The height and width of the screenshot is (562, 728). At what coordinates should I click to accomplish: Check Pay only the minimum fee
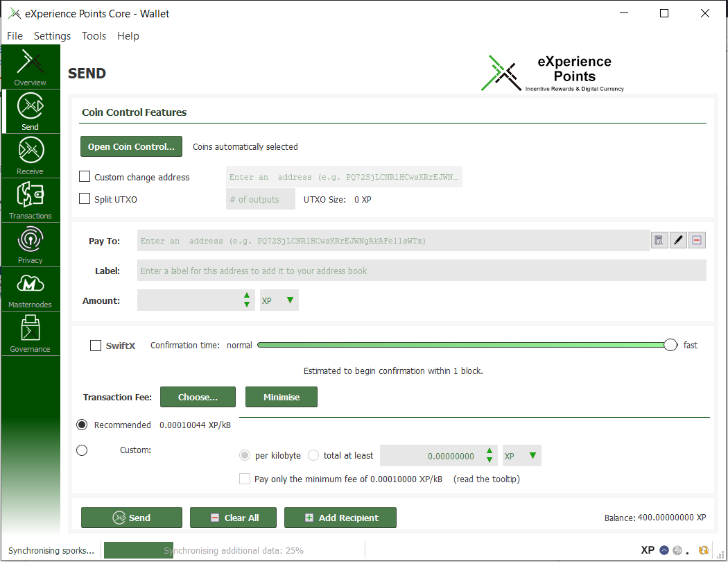pyautogui.click(x=245, y=479)
